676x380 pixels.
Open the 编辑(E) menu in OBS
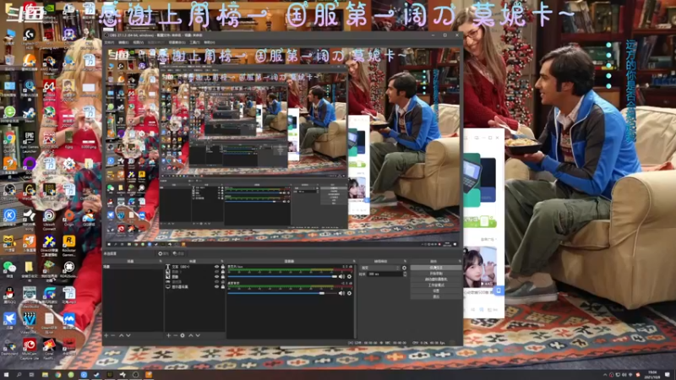tap(123, 43)
